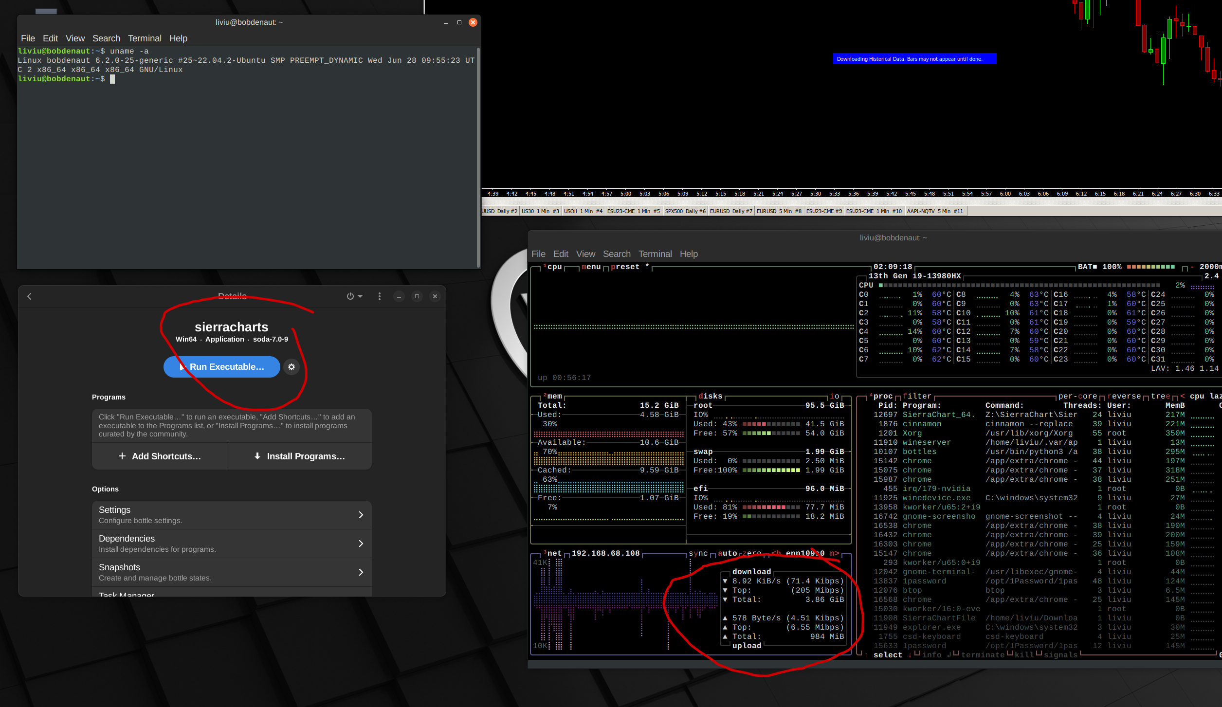The width and height of the screenshot is (1222, 707).
Task: Open Search menu in the uname terminal
Action: [106, 38]
